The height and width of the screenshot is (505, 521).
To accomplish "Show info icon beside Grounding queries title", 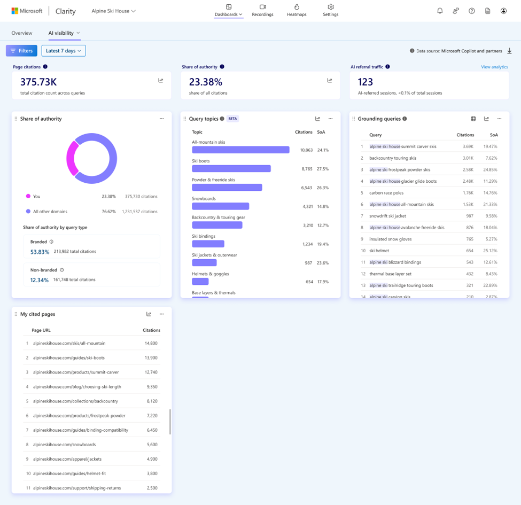I will point(405,119).
